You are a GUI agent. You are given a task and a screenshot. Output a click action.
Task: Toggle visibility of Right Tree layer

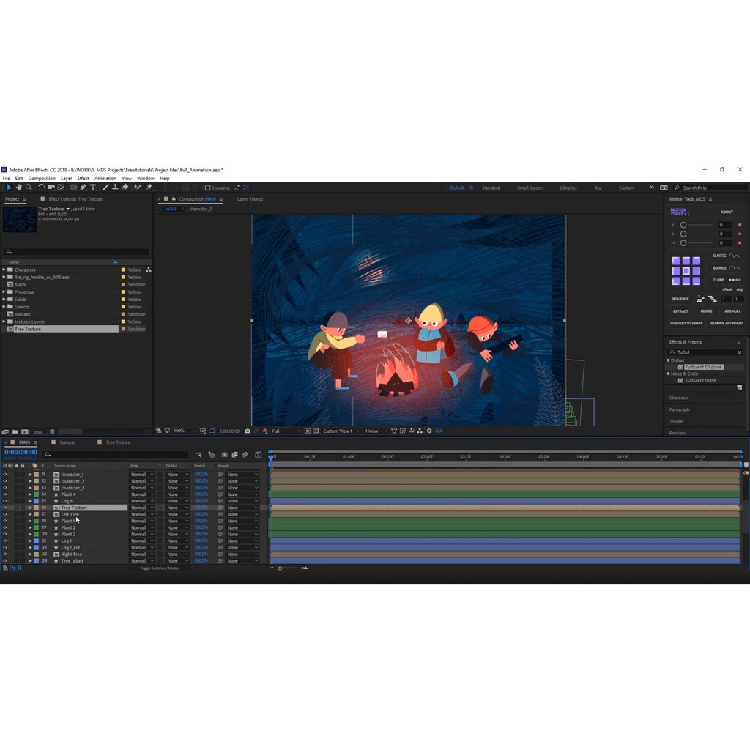[x=4, y=554]
